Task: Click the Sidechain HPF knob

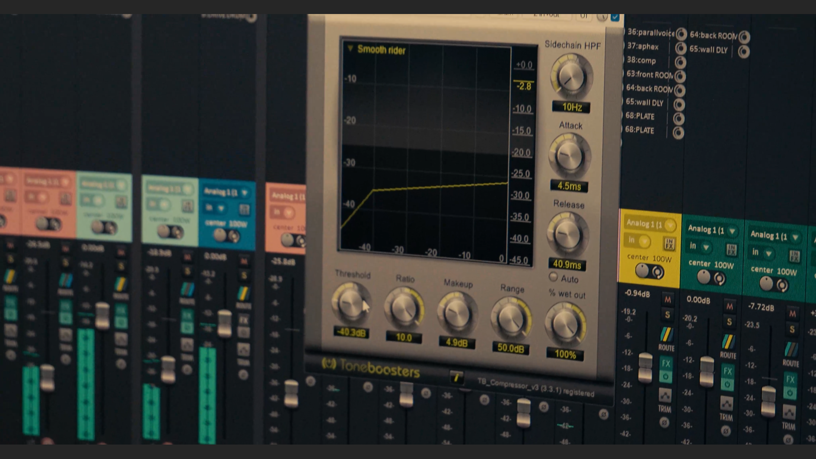Action: [x=571, y=77]
